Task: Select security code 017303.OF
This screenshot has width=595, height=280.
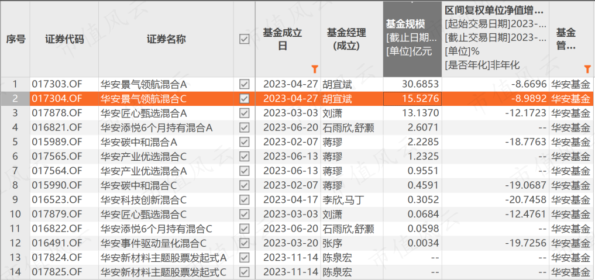Action: pyautogui.click(x=57, y=84)
